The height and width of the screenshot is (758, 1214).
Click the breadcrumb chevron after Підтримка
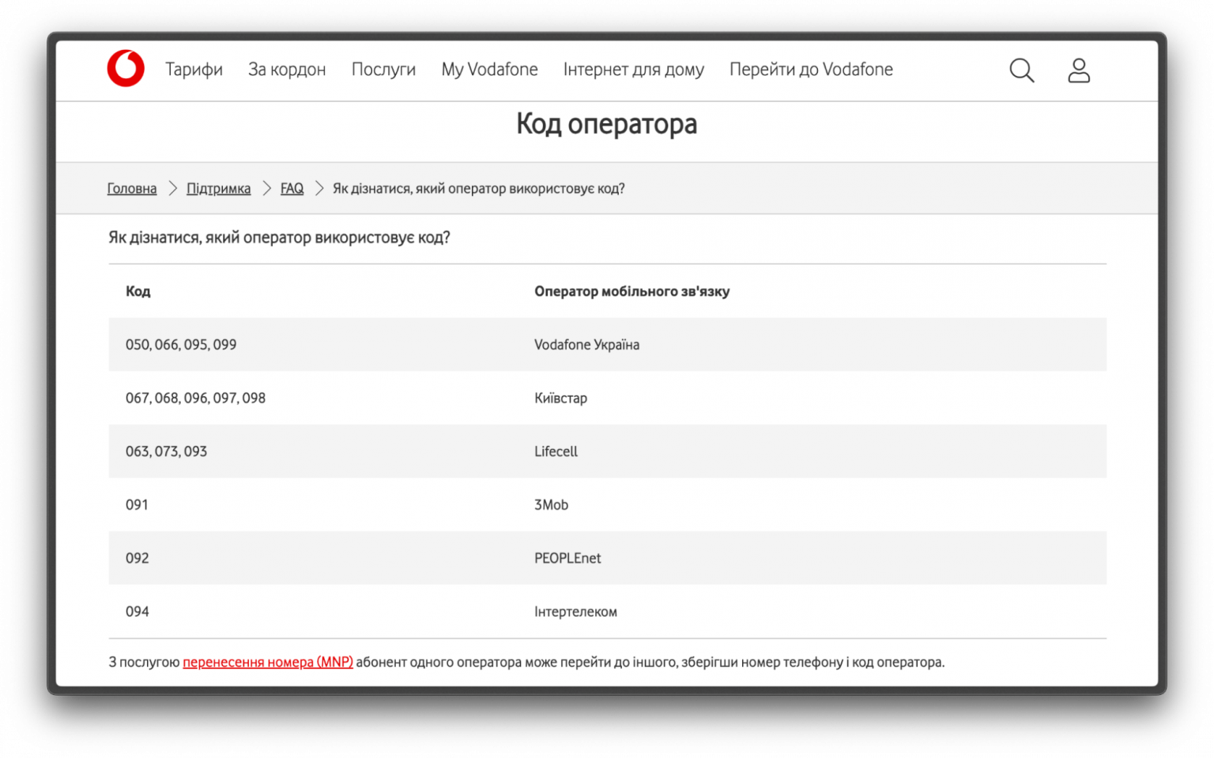(266, 189)
